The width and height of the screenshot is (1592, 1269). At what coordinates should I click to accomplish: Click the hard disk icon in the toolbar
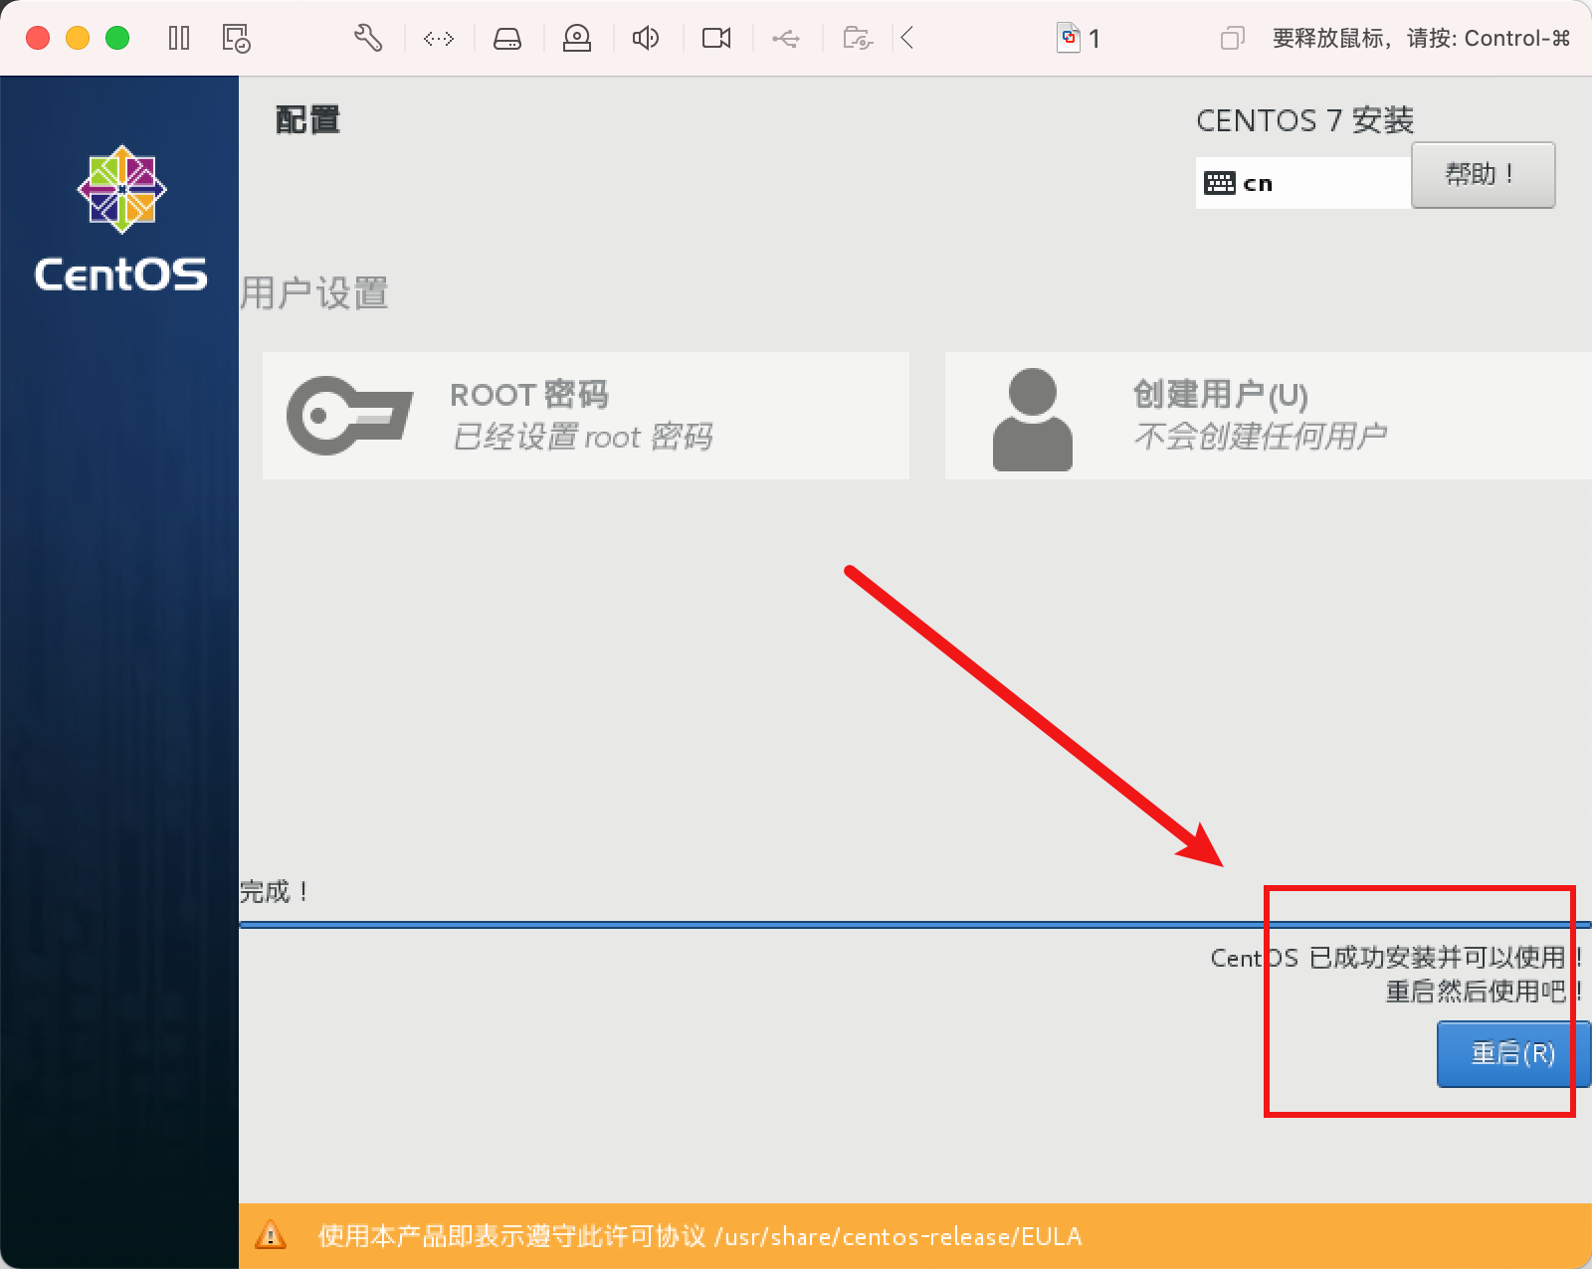click(x=507, y=39)
